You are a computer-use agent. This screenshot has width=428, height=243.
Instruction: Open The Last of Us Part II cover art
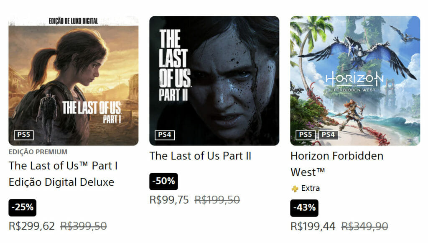click(x=214, y=80)
